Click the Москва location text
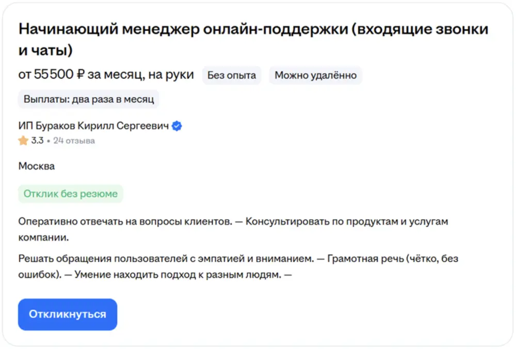 click(x=37, y=166)
